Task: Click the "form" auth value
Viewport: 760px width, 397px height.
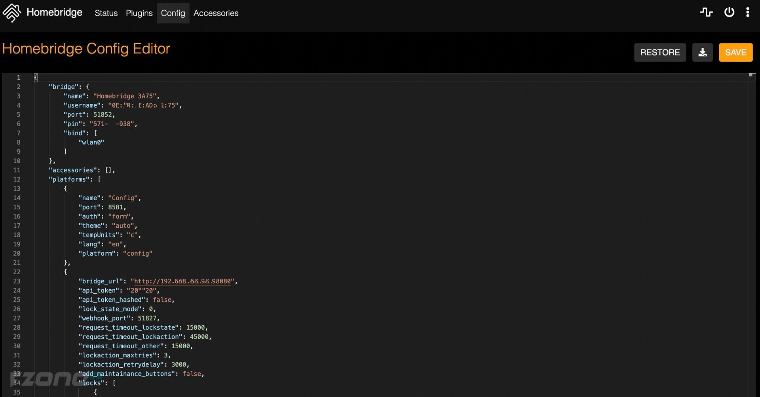Action: click(119, 217)
